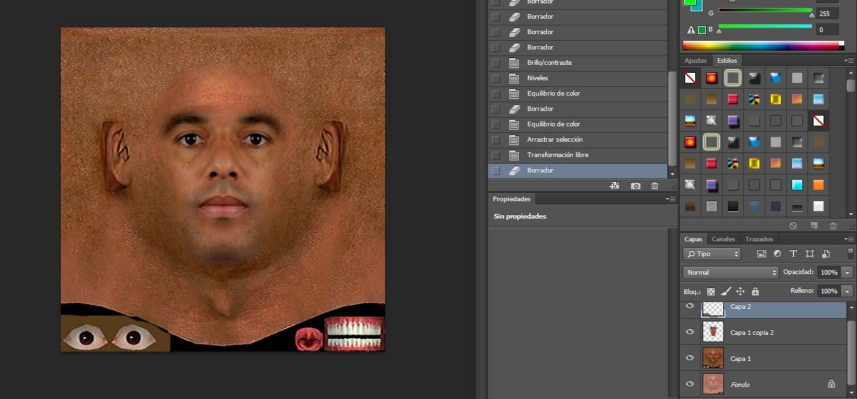Click the adjustment layer filter icon
Image resolution: width=857 pixels, height=399 pixels.
777,254
